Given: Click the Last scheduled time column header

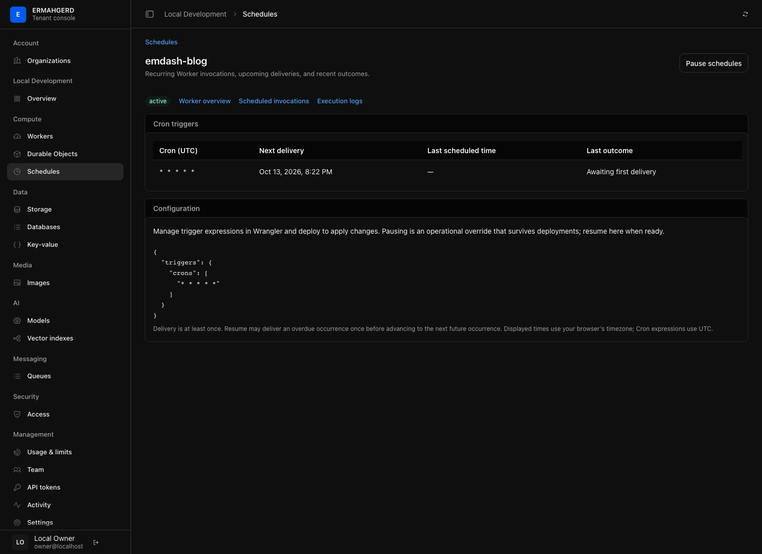Looking at the screenshot, I should tap(462, 151).
